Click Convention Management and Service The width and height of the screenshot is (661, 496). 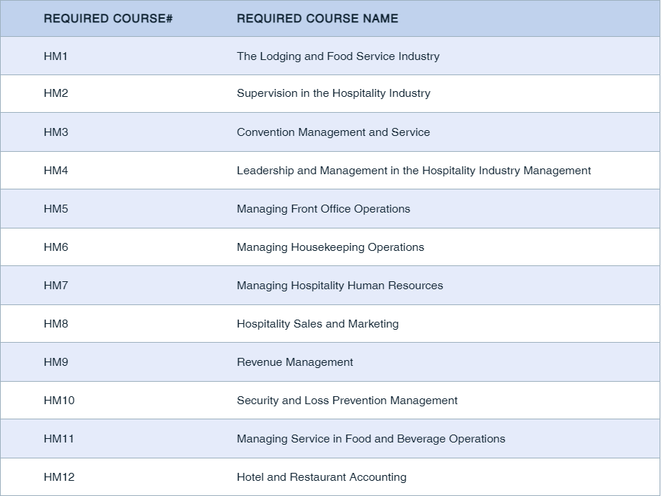333,132
